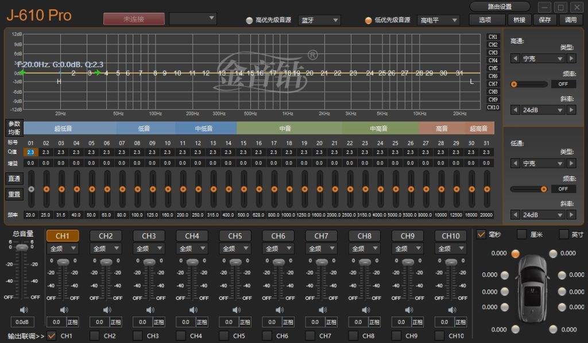588x343 pixels.
Task: Click the master volume 0.0dB value field
Action: pyautogui.click(x=22, y=322)
